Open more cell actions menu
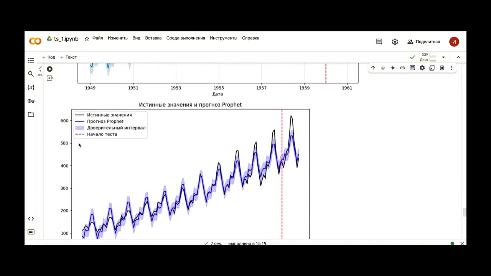 (451, 68)
